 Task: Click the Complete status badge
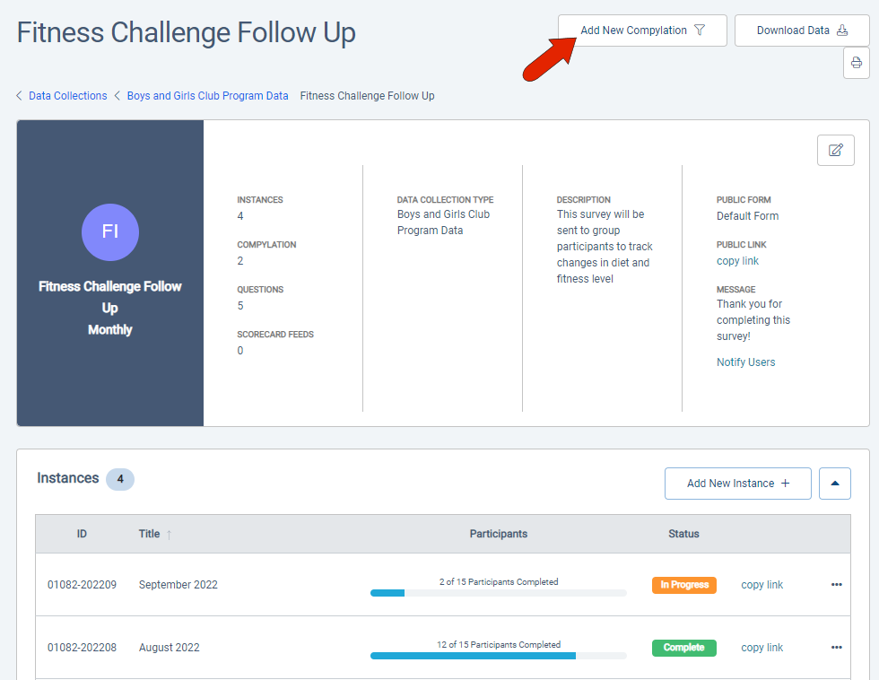tap(683, 648)
